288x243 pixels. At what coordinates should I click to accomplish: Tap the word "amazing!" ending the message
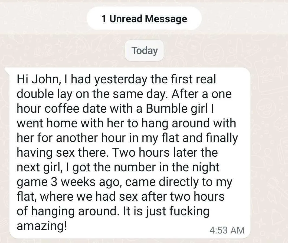click(42, 226)
